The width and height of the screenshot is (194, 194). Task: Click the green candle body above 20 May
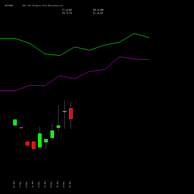(59, 126)
